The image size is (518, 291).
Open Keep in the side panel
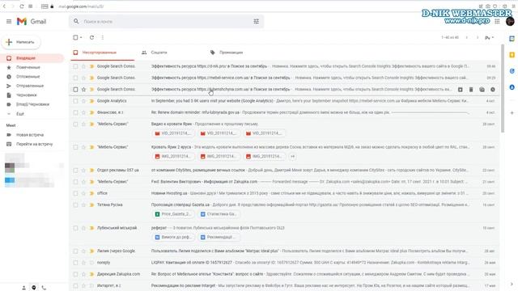pos(512,55)
